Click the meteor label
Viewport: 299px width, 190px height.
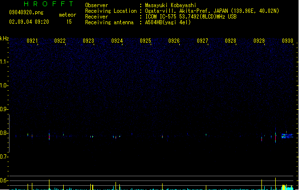point(68,15)
